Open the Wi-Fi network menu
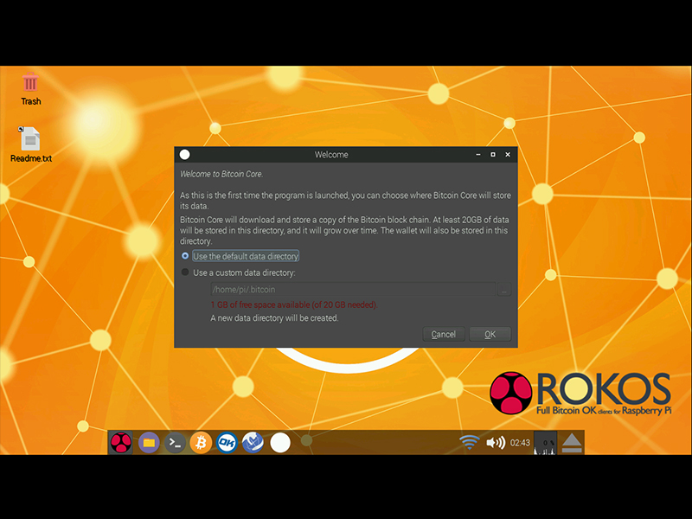This screenshot has width=692, height=519. [469, 442]
